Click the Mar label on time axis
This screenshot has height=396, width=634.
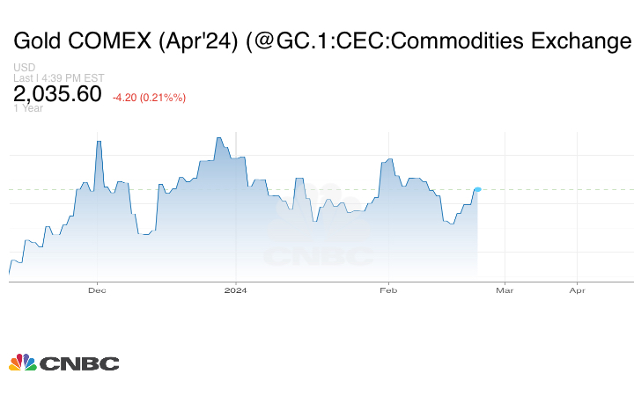point(505,290)
